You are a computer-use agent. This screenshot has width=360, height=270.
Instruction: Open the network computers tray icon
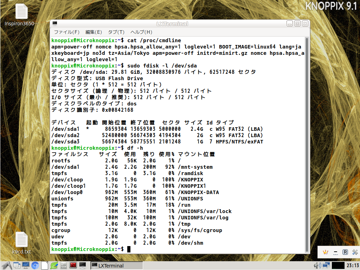pos(326,266)
